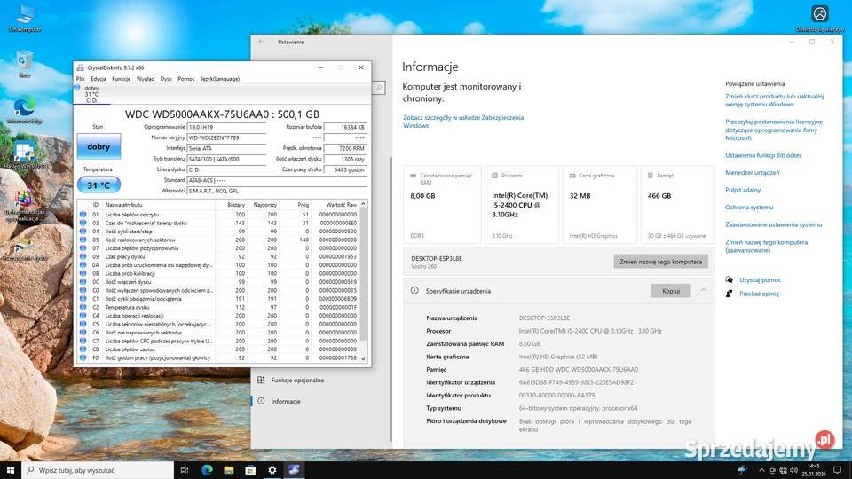Click the Pamięć 466 GB card
Image resolution: width=852 pixels, height=479 pixels.
(x=677, y=205)
